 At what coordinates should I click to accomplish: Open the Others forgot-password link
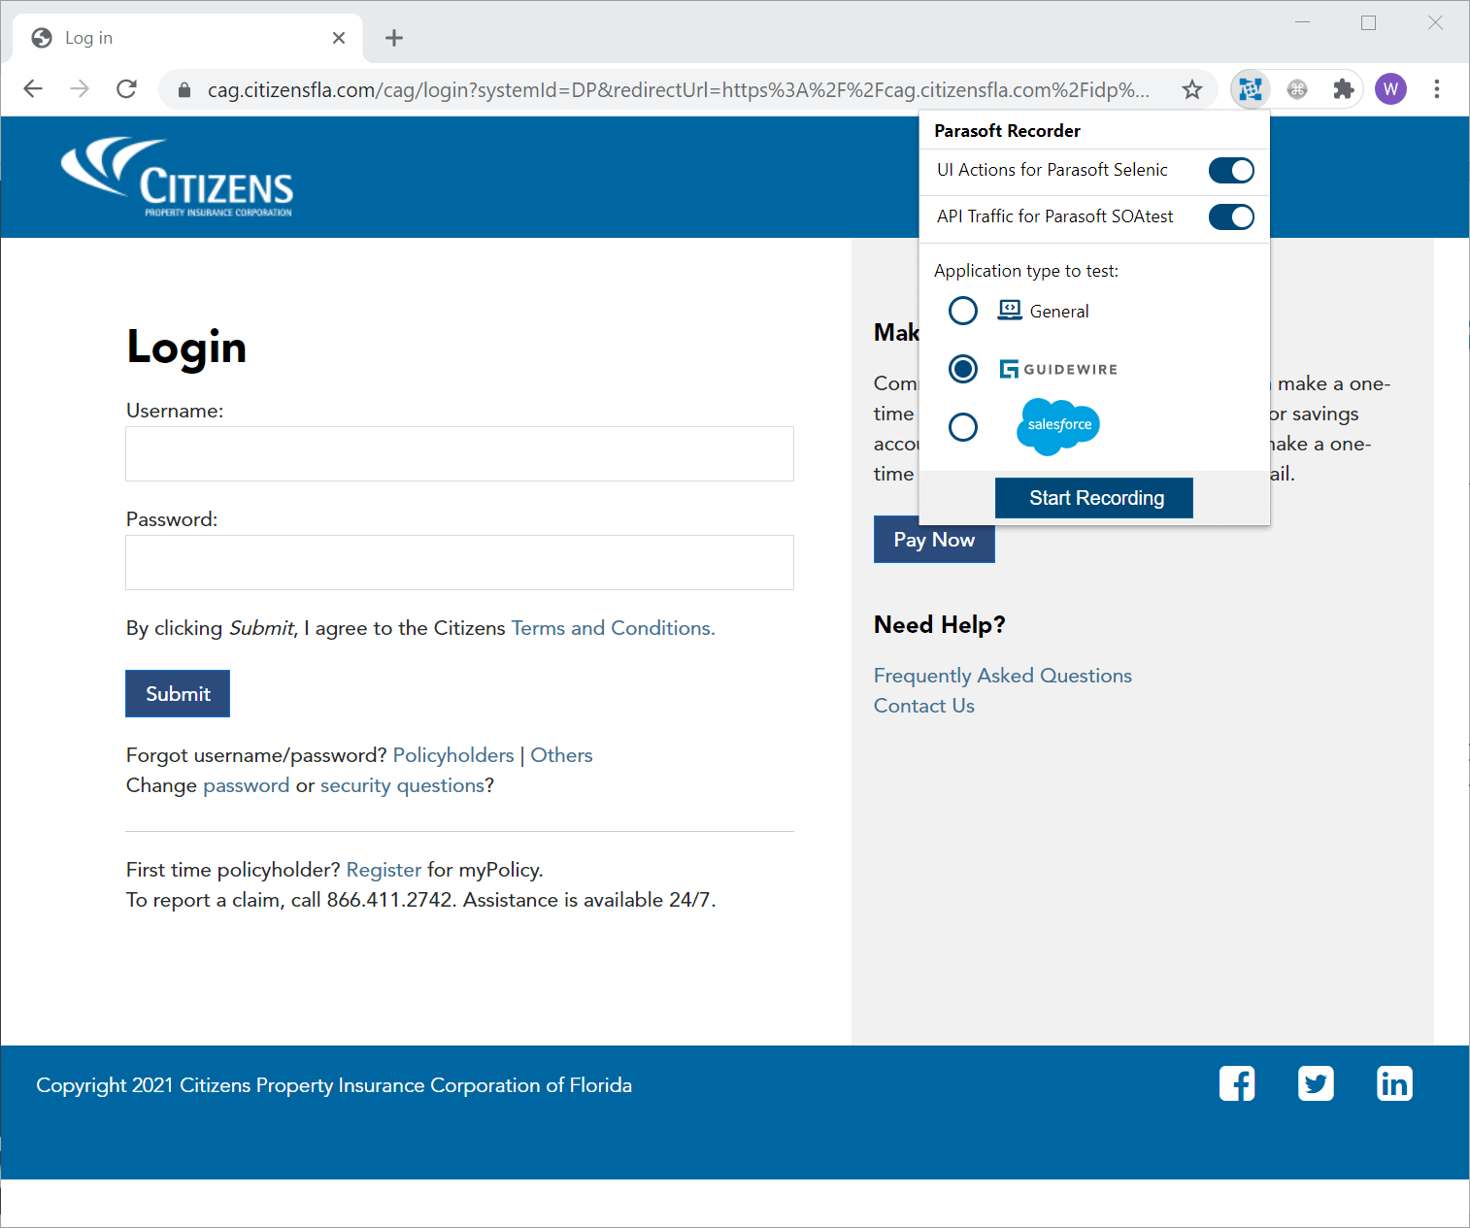(561, 755)
